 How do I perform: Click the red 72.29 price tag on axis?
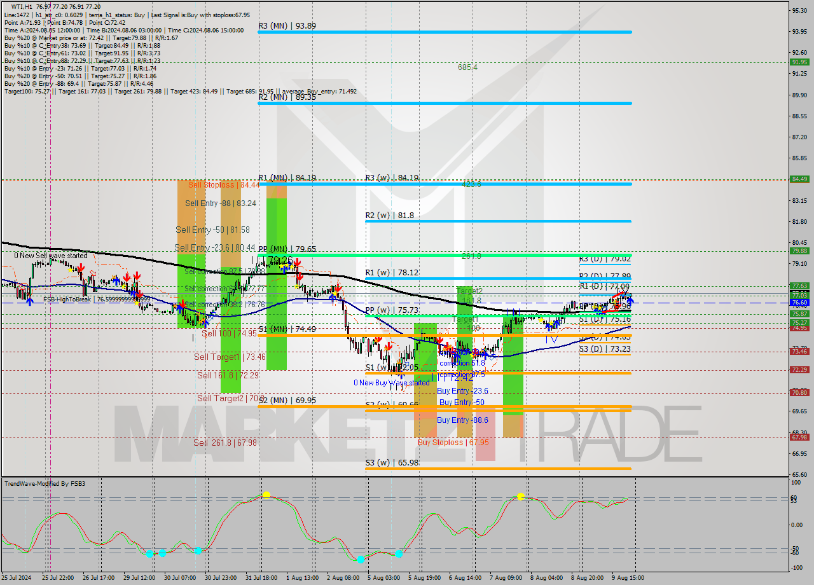click(x=799, y=370)
